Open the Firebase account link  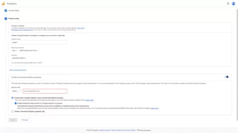coord(22,30)
